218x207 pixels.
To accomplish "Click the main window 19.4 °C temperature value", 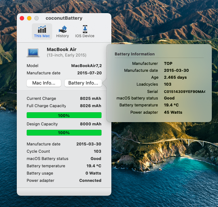I will click(94, 166).
